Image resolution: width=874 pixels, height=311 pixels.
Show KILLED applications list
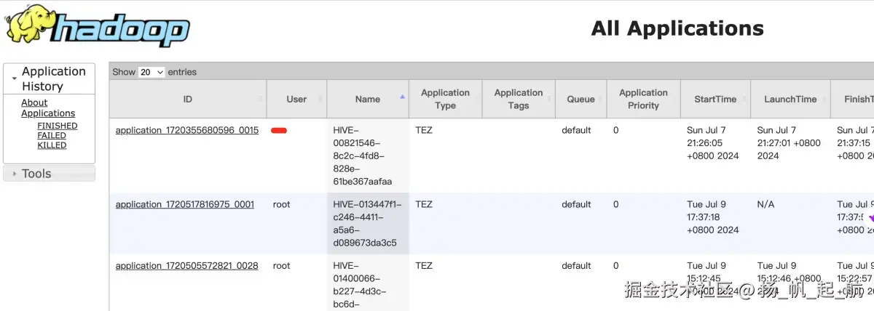pyautogui.click(x=52, y=145)
